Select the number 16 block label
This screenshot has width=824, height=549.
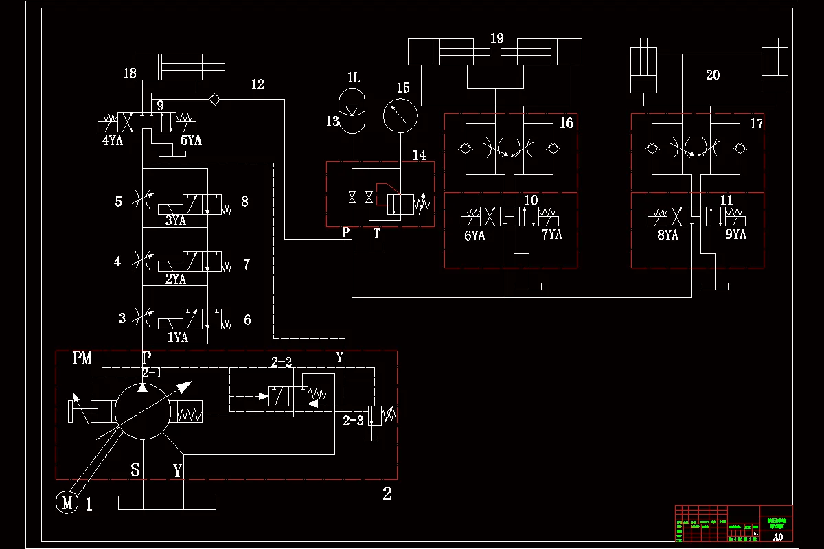(x=566, y=123)
